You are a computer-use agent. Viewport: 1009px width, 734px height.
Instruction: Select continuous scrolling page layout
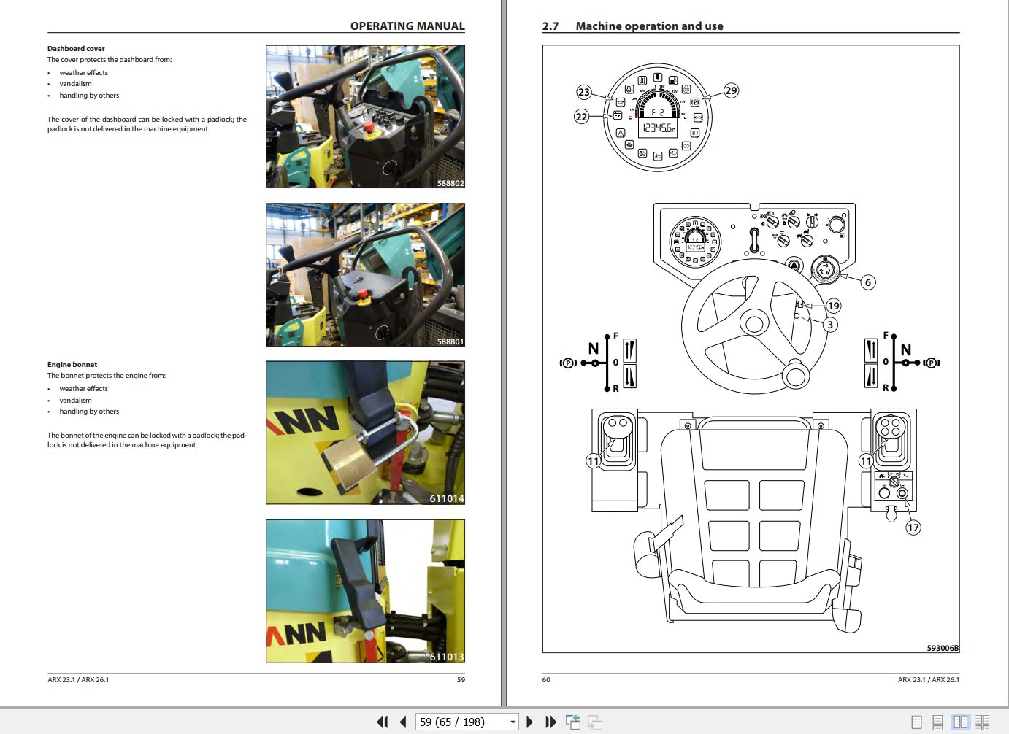[938, 722]
